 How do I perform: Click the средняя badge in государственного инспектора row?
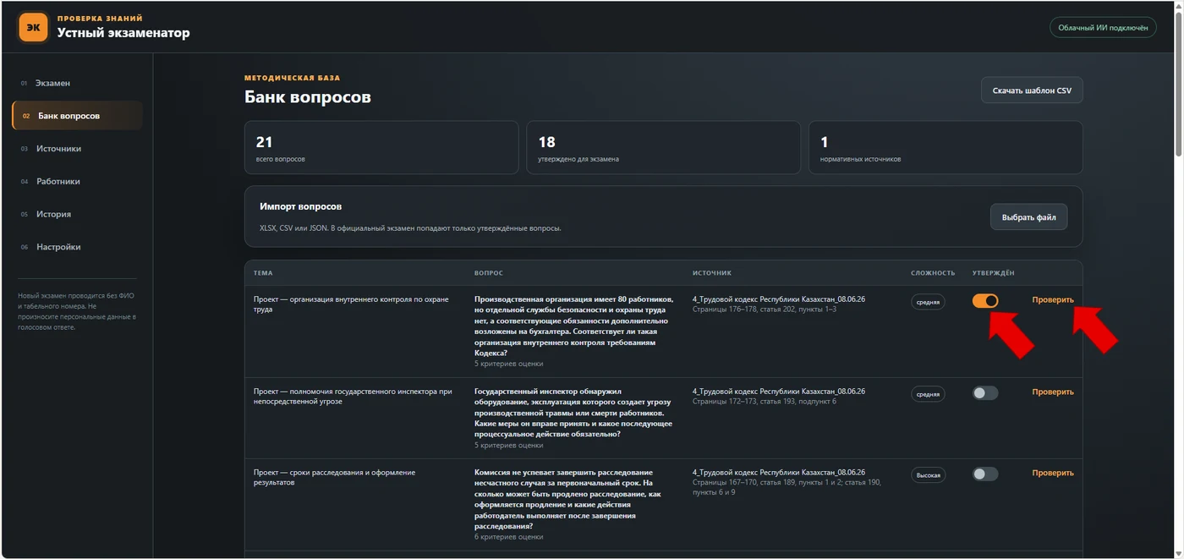(928, 393)
